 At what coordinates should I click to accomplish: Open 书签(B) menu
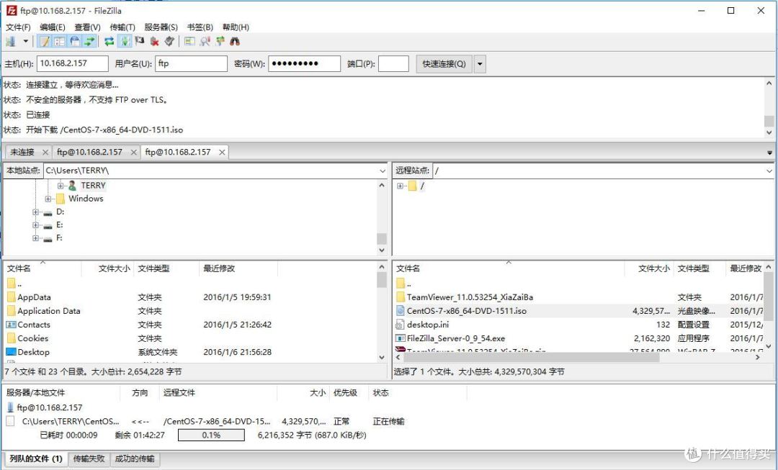tap(200, 27)
